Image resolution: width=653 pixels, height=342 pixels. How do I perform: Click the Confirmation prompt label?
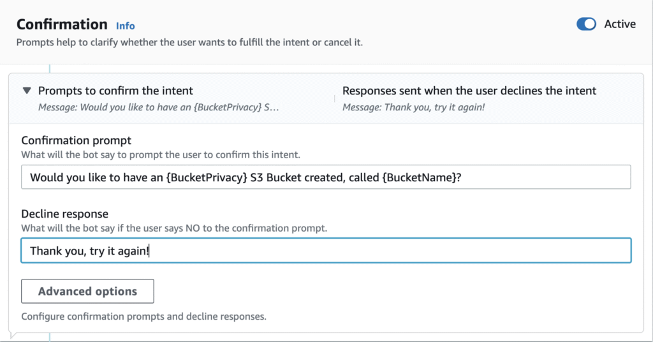(77, 140)
